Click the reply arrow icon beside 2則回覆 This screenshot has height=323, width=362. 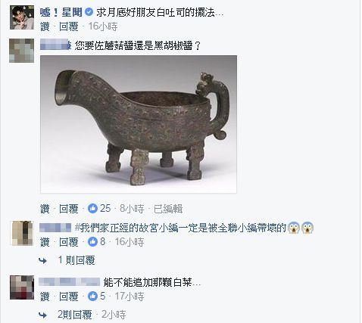pos(43,315)
